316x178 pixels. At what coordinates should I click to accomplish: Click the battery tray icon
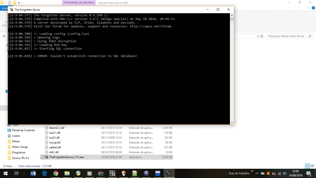pos(263,173)
